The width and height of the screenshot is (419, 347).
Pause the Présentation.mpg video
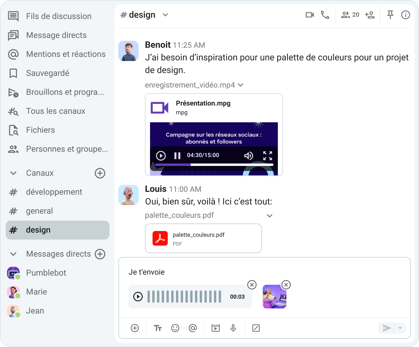(x=177, y=155)
